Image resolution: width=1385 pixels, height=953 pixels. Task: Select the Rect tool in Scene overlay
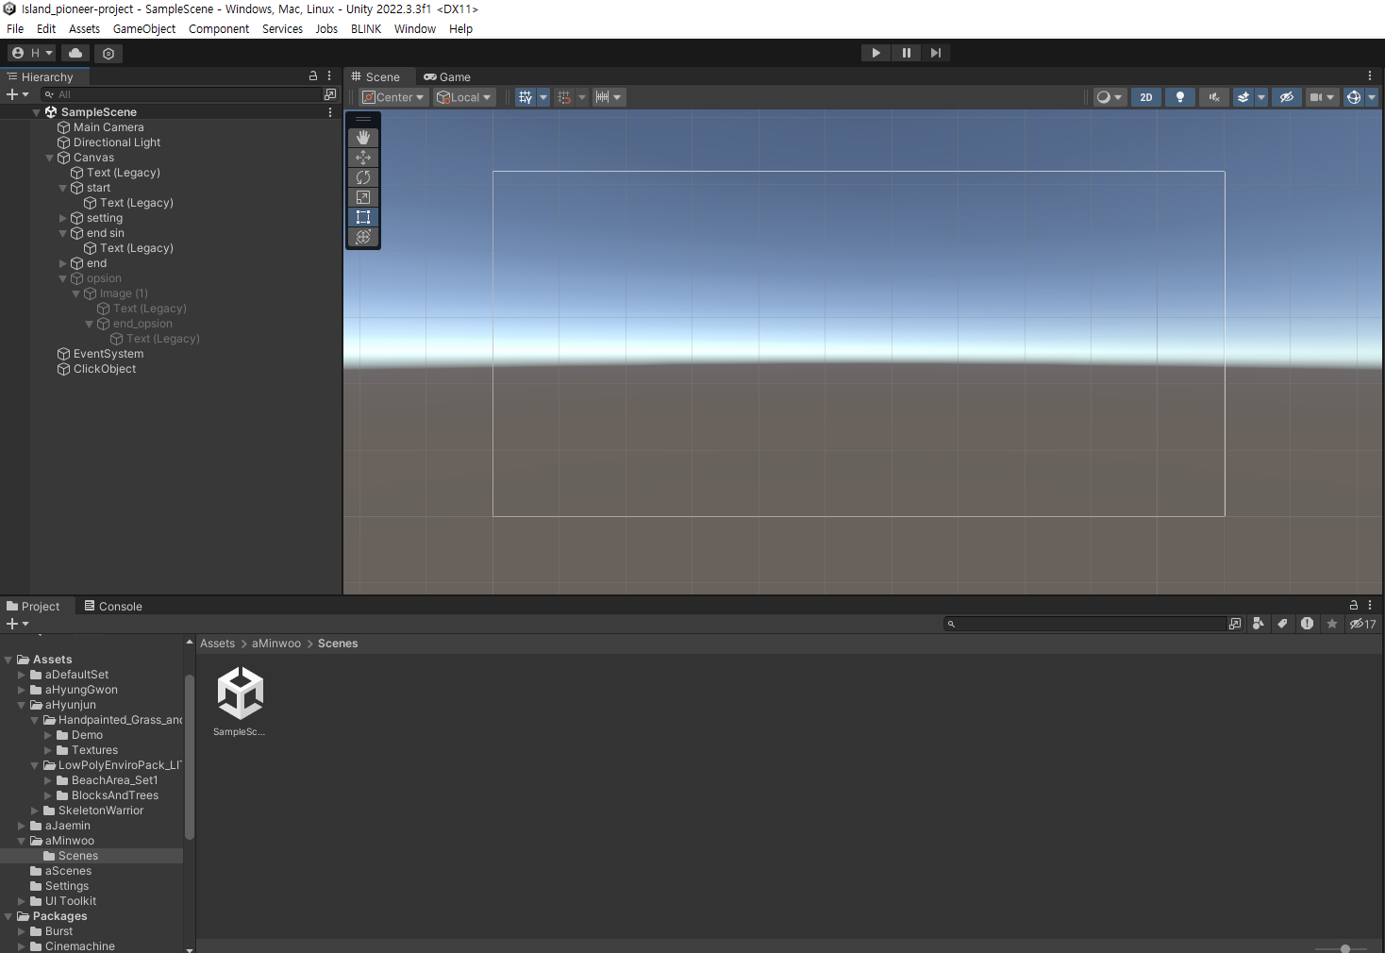click(x=363, y=217)
